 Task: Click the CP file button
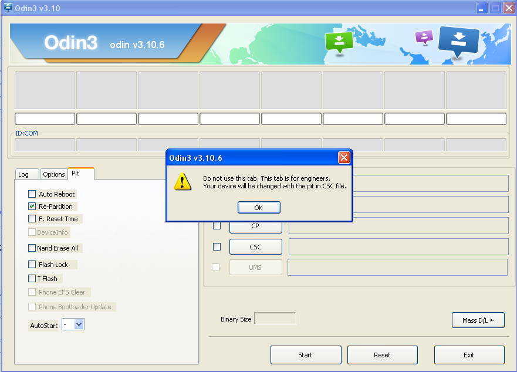[255, 227]
